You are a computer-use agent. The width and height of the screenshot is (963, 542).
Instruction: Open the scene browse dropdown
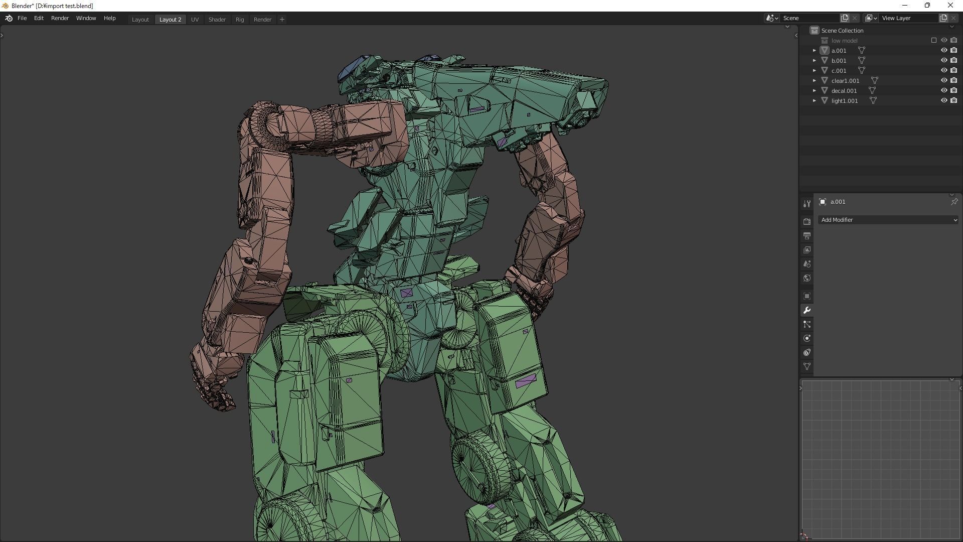[x=771, y=18]
